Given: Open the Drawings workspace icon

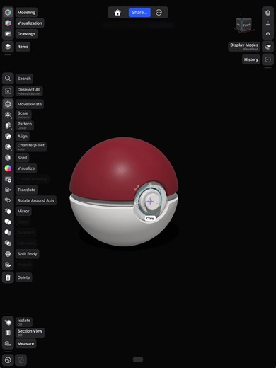Looking at the screenshot, I should click(x=8, y=34).
